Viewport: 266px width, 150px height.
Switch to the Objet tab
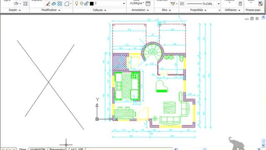tap(22, 149)
